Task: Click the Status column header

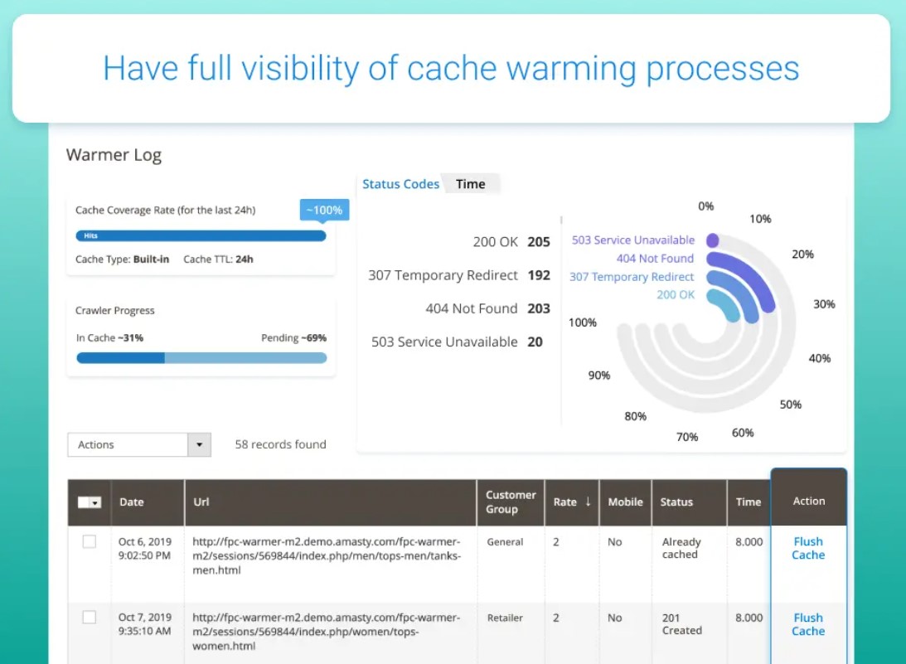Action: [676, 502]
